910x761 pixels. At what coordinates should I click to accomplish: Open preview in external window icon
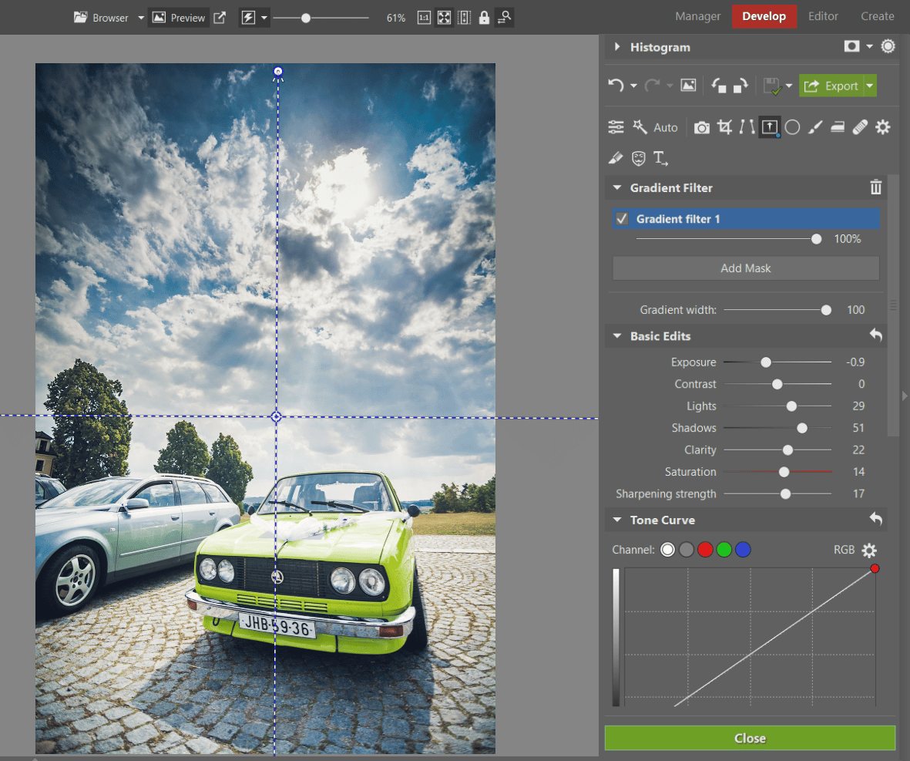[x=220, y=18]
